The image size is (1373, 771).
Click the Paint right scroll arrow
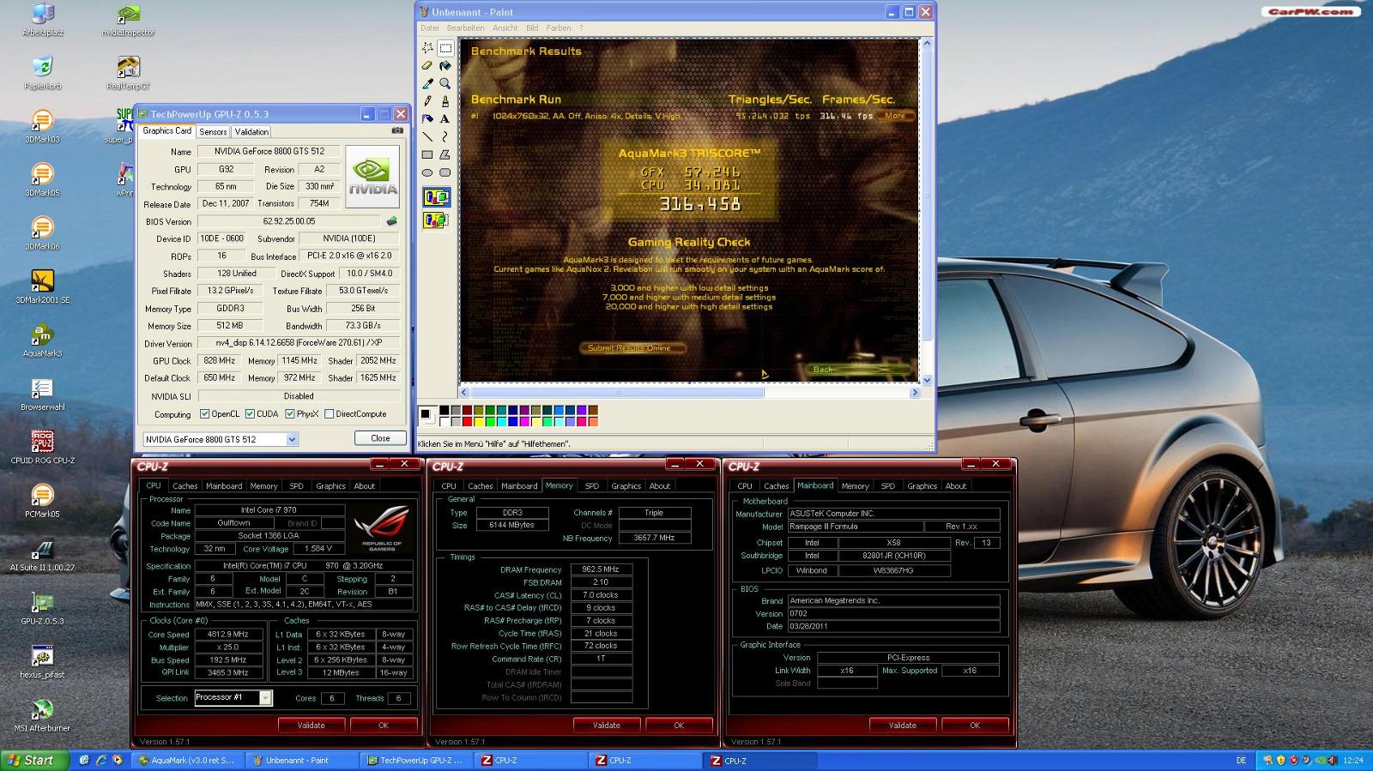coord(915,393)
